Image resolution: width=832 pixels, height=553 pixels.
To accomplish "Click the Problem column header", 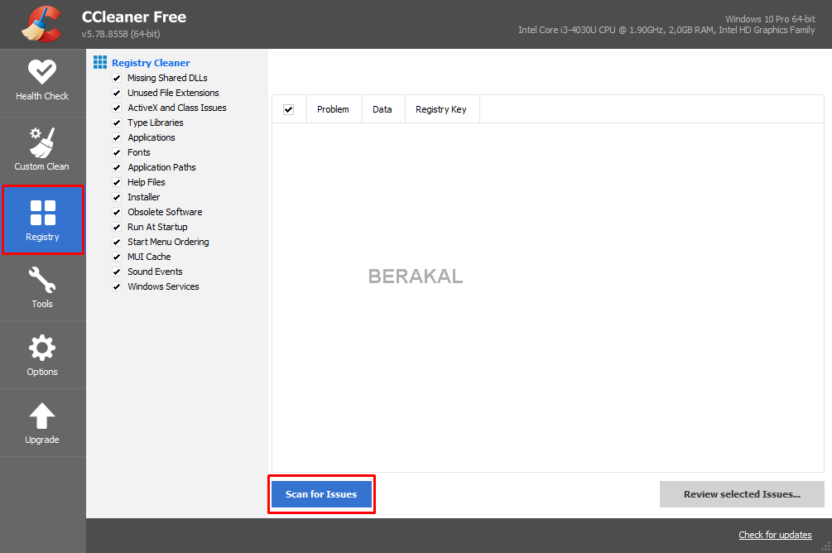I will click(x=334, y=108).
